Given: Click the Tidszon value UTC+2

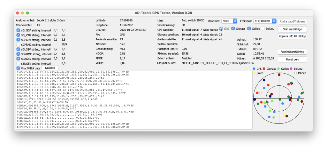Looking at the screenshot, I should point(258,49).
